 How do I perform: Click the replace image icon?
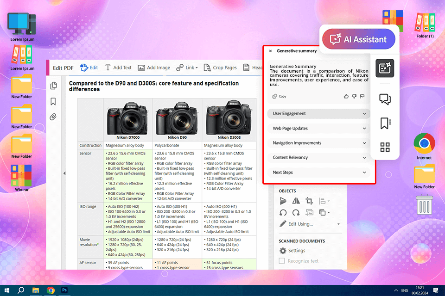coord(309,213)
